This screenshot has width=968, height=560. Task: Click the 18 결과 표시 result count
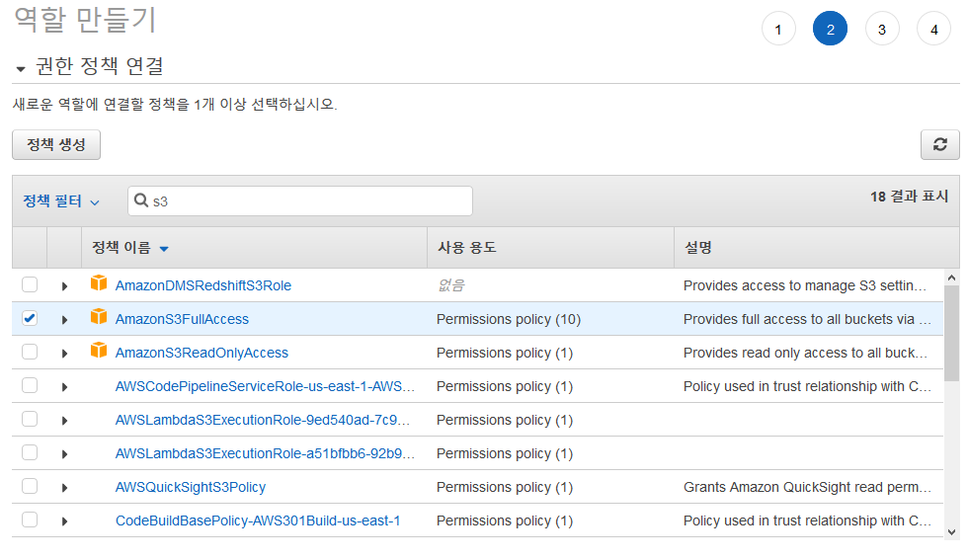[x=909, y=197]
